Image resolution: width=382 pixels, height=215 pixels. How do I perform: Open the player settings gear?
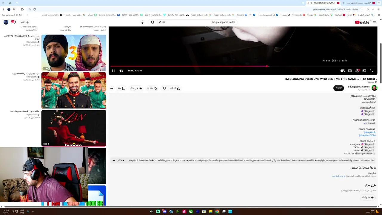click(357, 71)
